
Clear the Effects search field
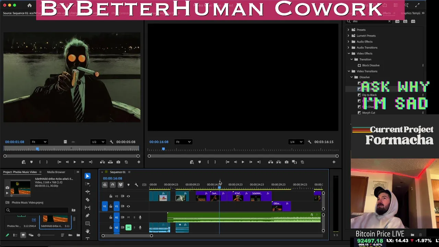(x=389, y=21)
